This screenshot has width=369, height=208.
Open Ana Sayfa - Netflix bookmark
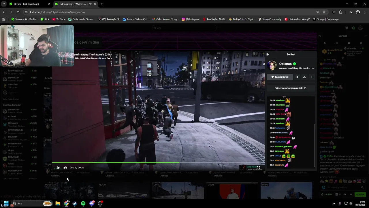coord(214,19)
